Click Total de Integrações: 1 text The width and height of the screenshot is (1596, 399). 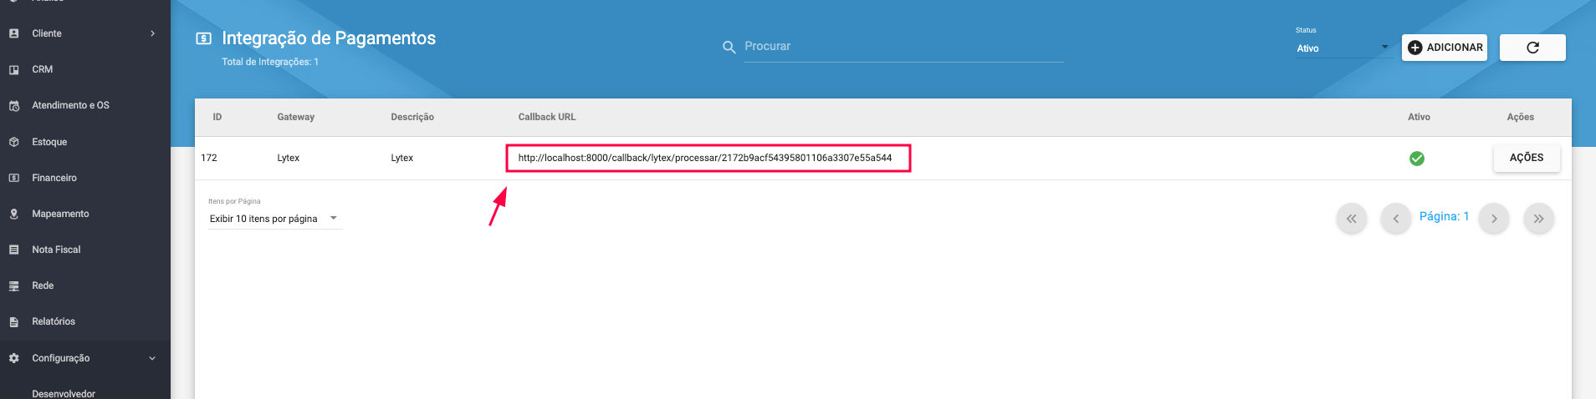270,62
